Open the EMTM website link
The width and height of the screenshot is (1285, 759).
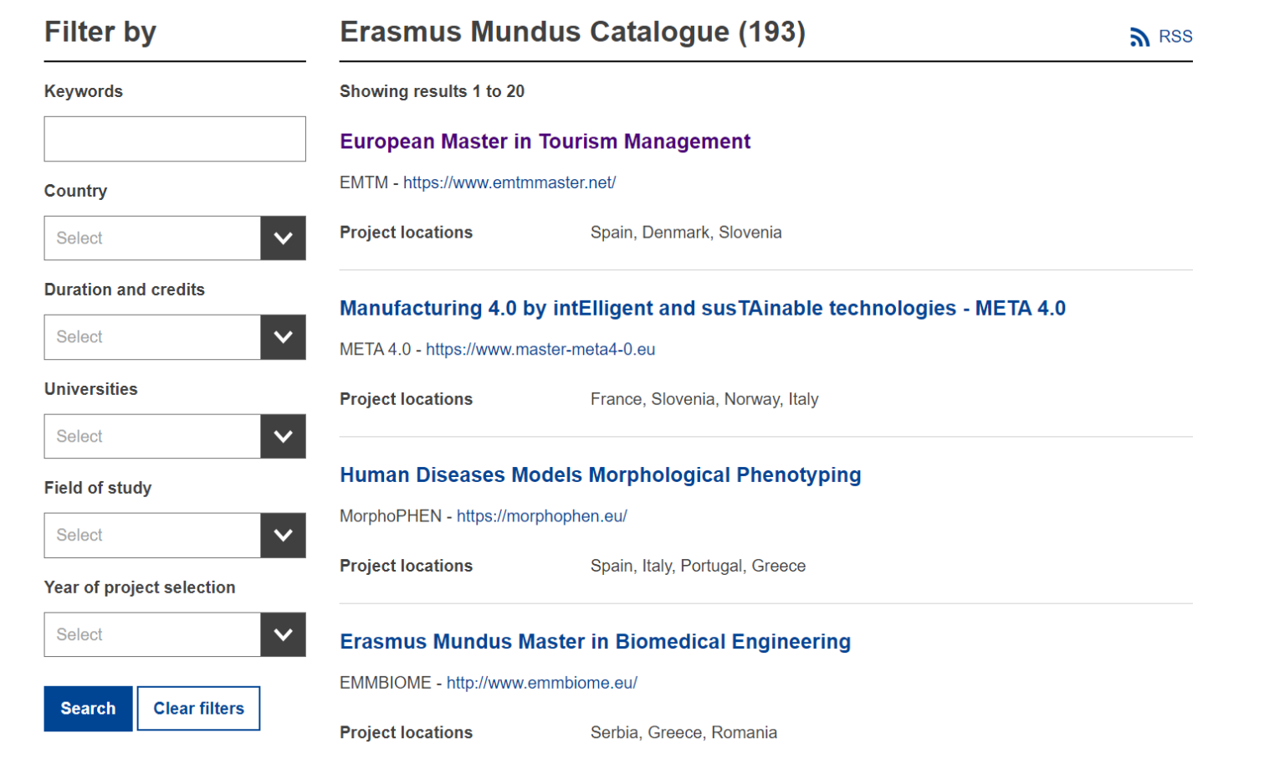(x=509, y=182)
